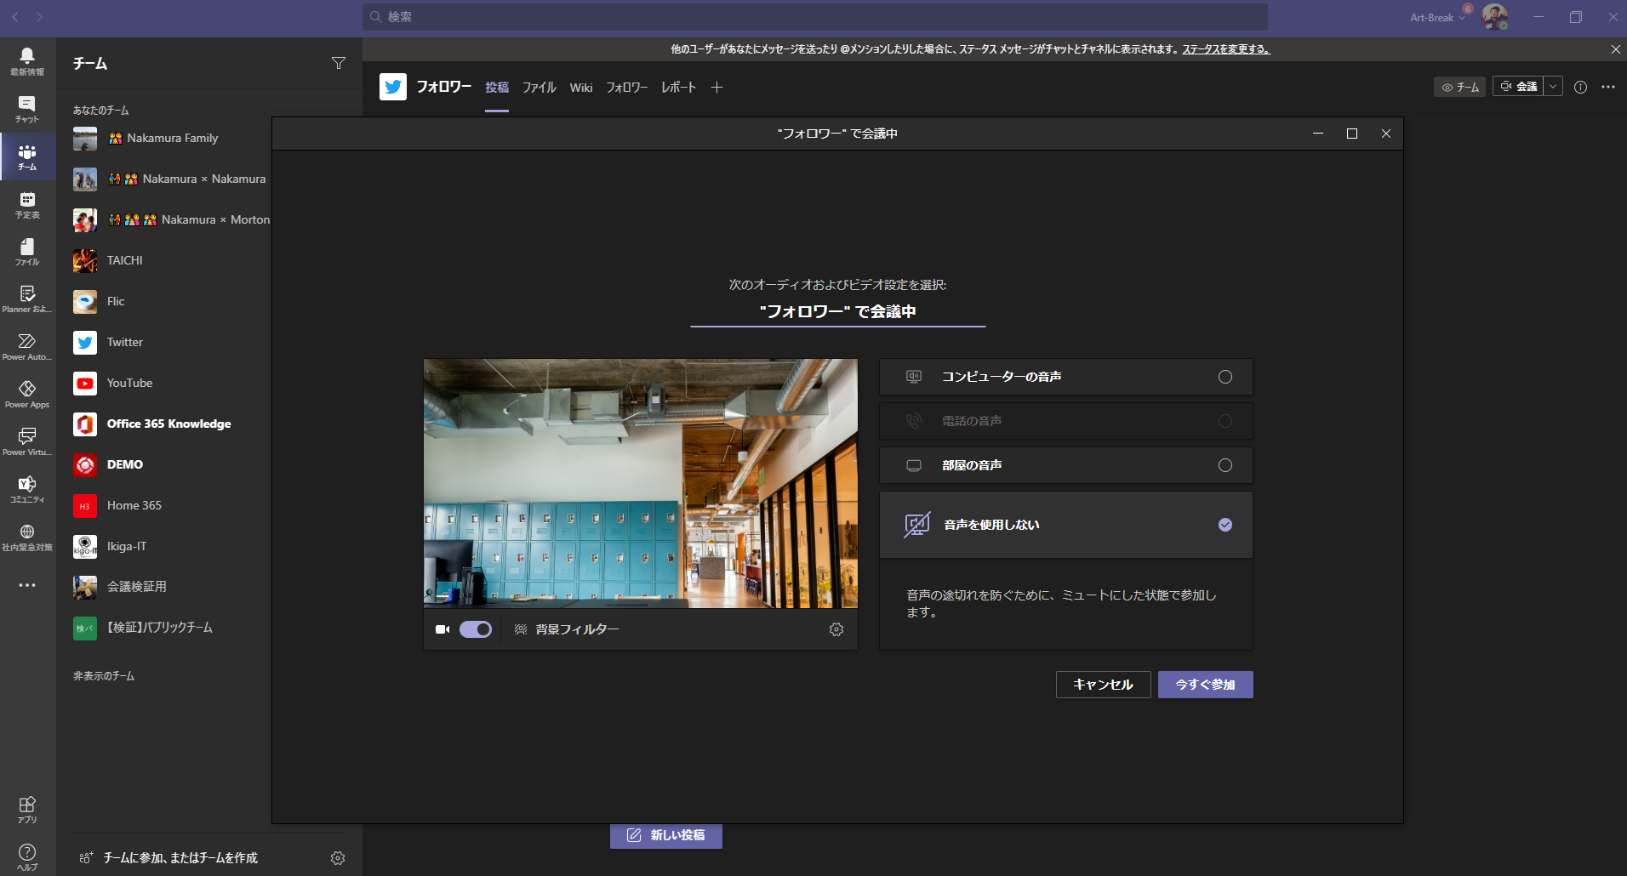Switch to the Wiki tab
Image resolution: width=1627 pixels, height=876 pixels.
pos(580,87)
